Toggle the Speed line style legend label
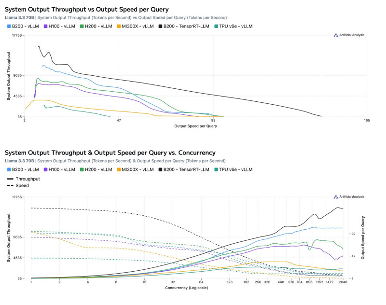This screenshot has width=386, height=305. [23, 185]
